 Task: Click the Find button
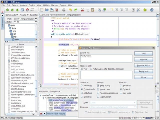(143, 53)
